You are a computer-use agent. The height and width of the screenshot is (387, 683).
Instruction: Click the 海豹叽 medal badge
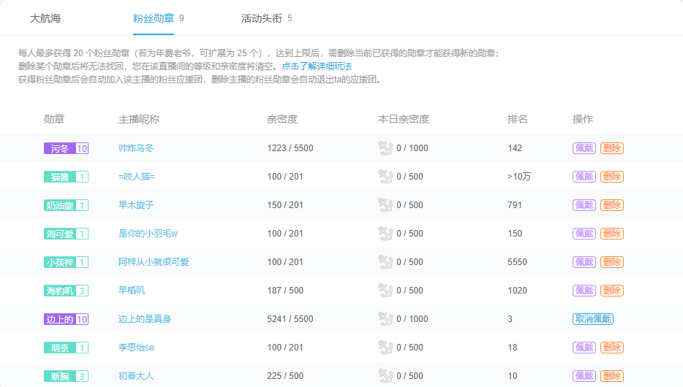coord(67,291)
